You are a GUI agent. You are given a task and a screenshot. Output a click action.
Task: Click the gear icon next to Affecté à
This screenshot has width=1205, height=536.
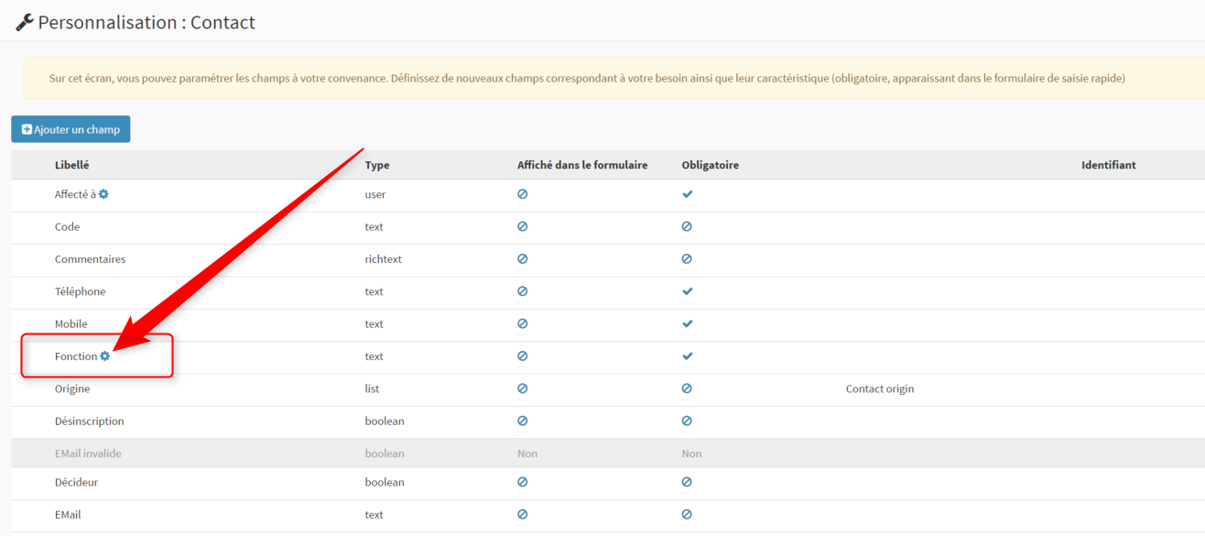pos(103,194)
